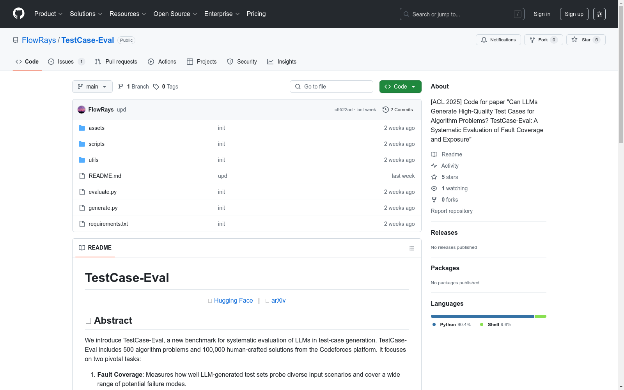Viewport: 624px width, 390px height.
Task: Click the requirements.txt file icon
Action: point(82,224)
